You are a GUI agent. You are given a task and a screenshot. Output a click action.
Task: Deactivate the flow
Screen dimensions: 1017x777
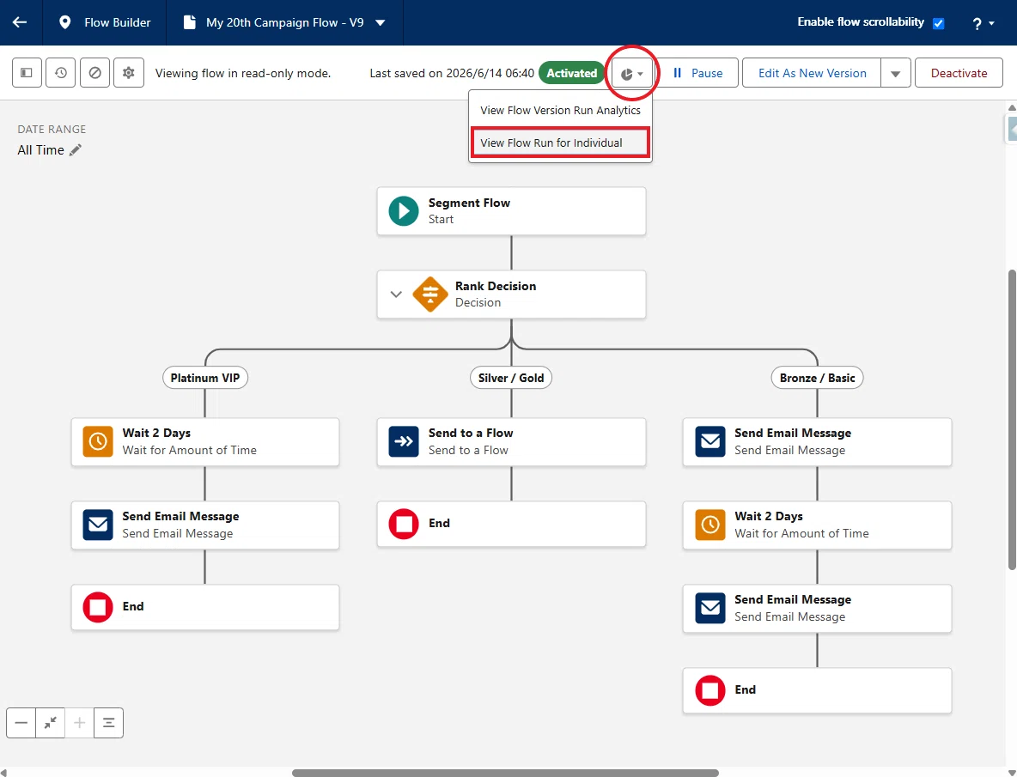pyautogui.click(x=959, y=73)
